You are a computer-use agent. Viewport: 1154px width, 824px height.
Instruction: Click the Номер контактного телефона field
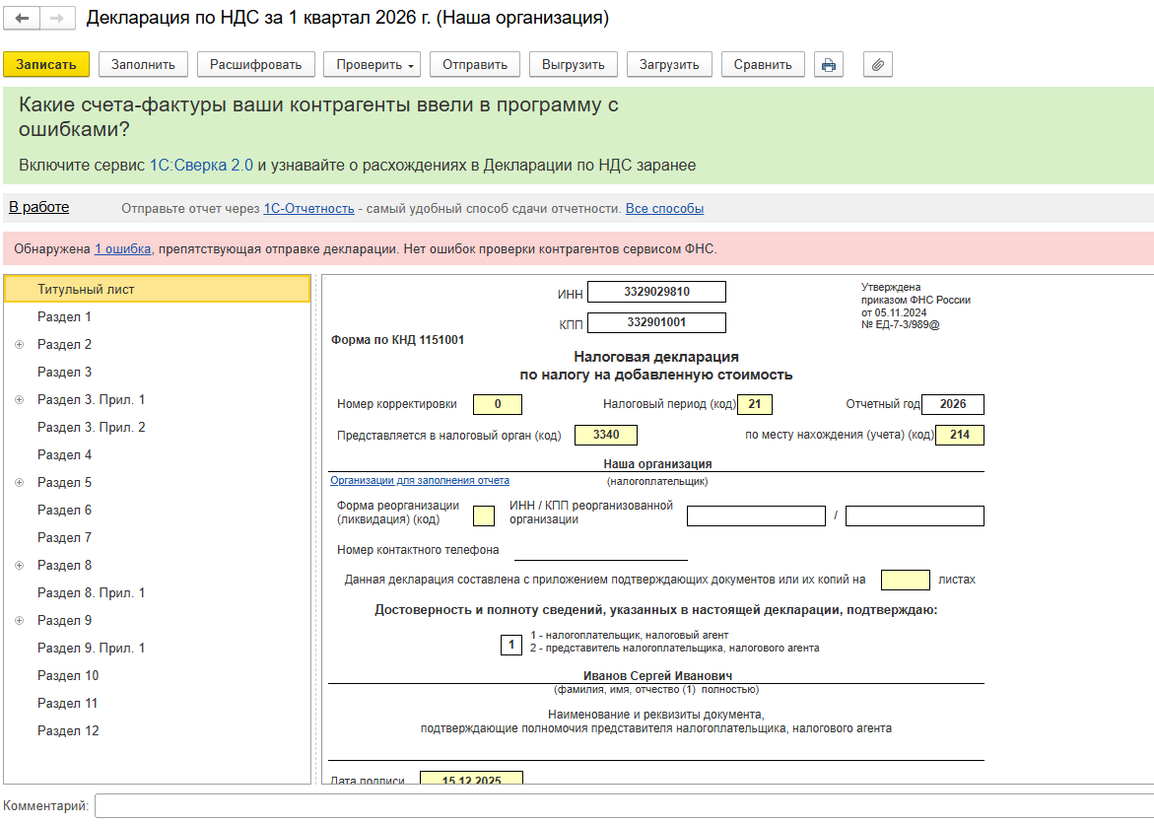click(600, 550)
